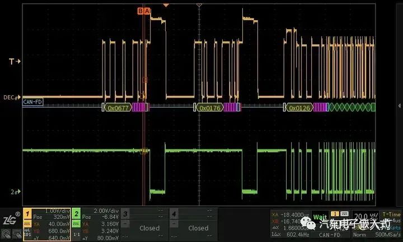The image size is (403, 242).
Task: Tap the touch gesture icon under the logo
Action: [6, 234]
